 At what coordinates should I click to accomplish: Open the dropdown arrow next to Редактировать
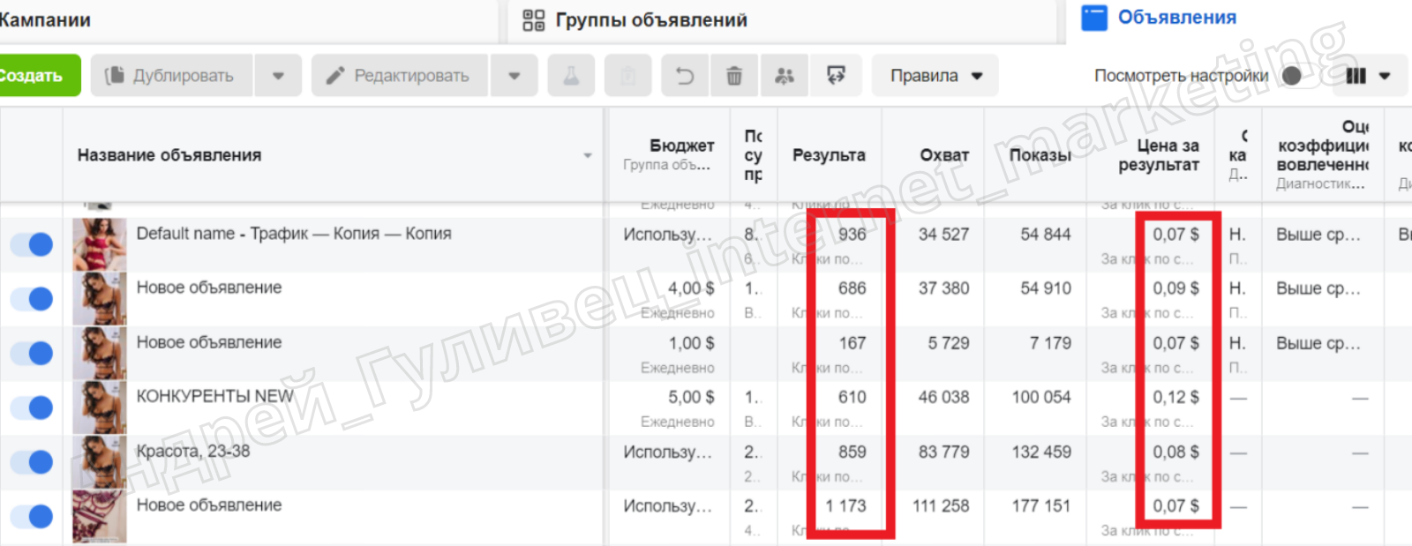point(514,76)
